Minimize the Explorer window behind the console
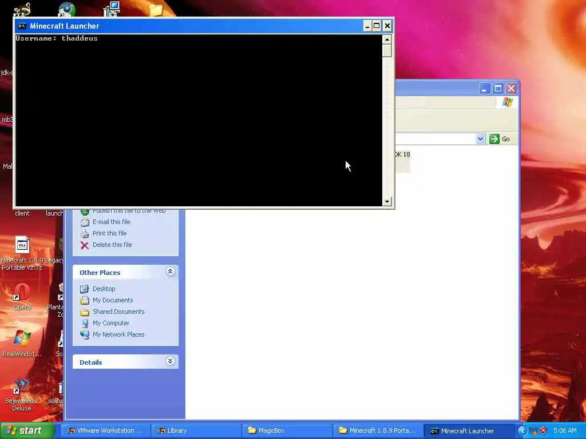 coord(484,89)
